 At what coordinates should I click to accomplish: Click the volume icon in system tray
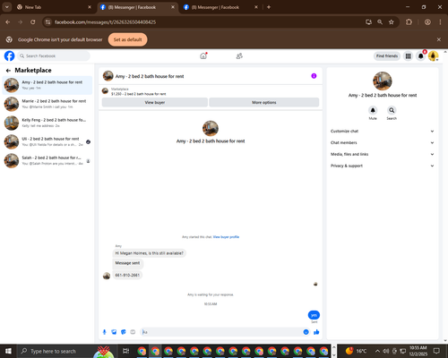386,351
